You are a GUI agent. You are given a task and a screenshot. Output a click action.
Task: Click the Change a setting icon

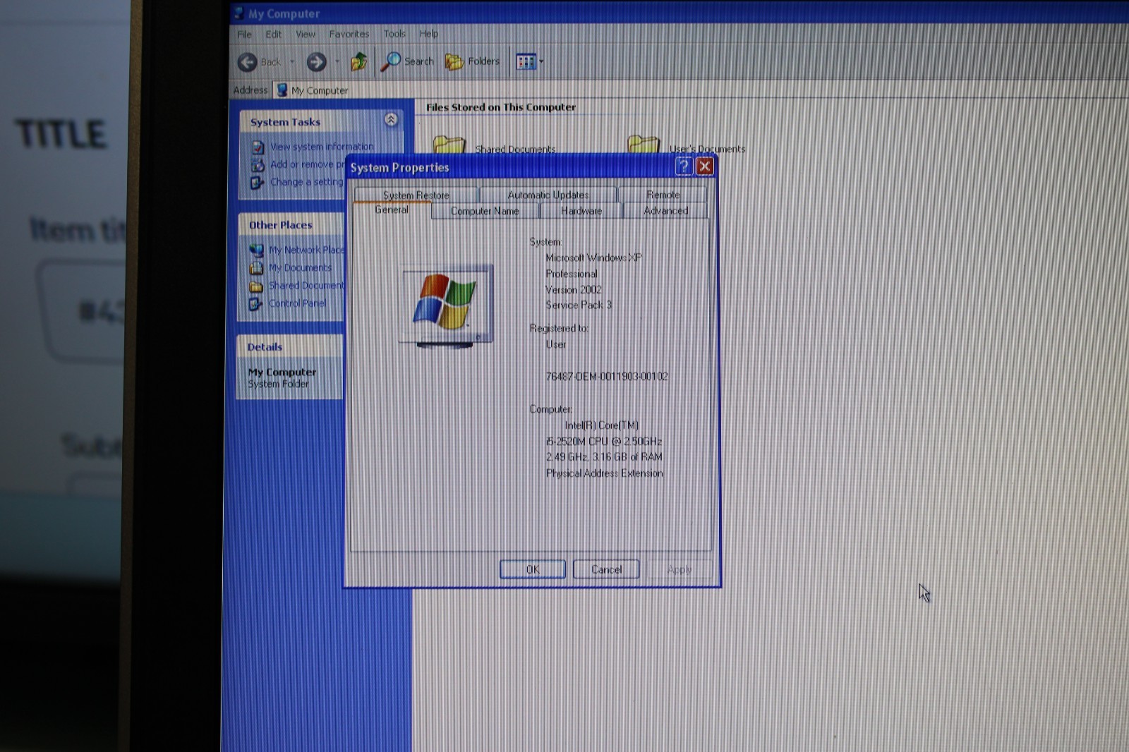pyautogui.click(x=257, y=183)
